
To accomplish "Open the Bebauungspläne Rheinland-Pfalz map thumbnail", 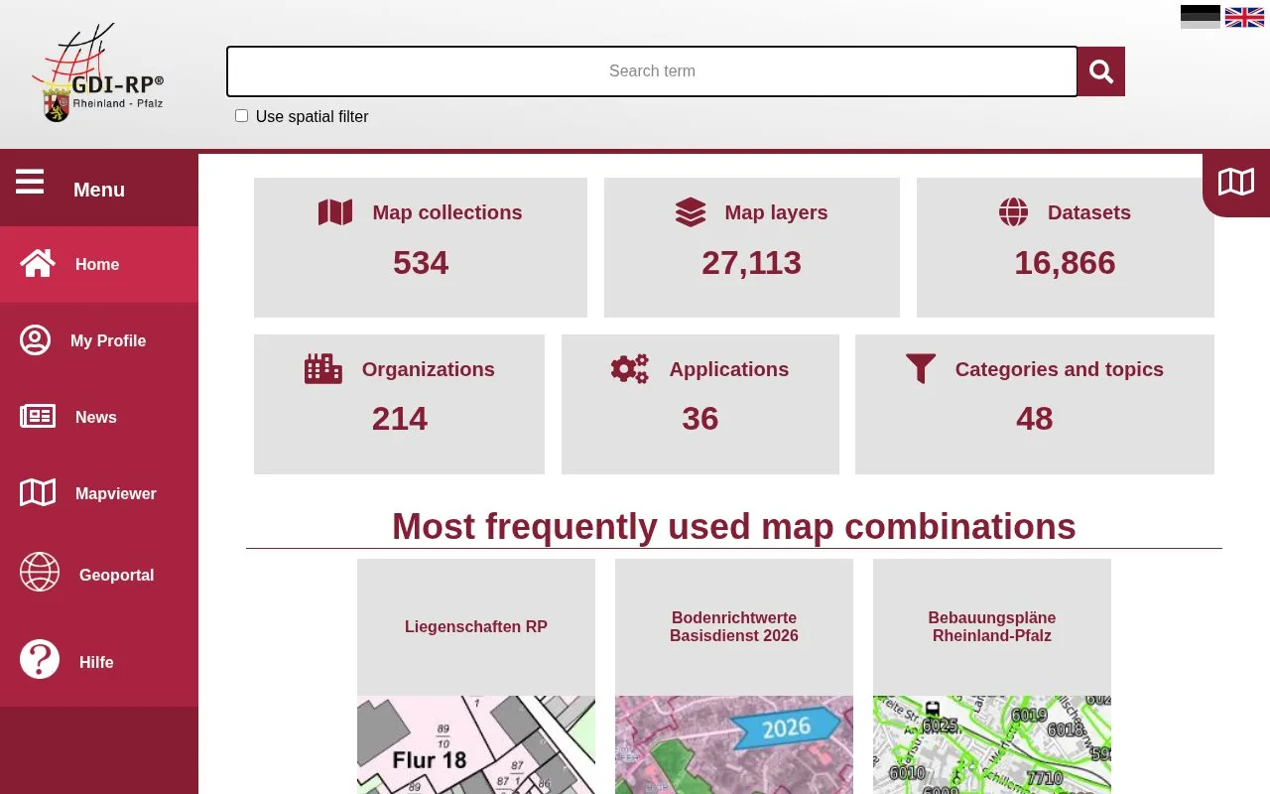I will click(x=992, y=744).
